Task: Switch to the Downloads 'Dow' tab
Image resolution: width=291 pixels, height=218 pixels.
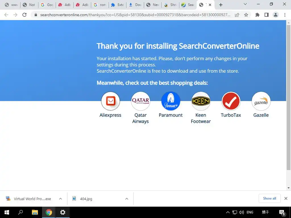Action: click(135, 5)
